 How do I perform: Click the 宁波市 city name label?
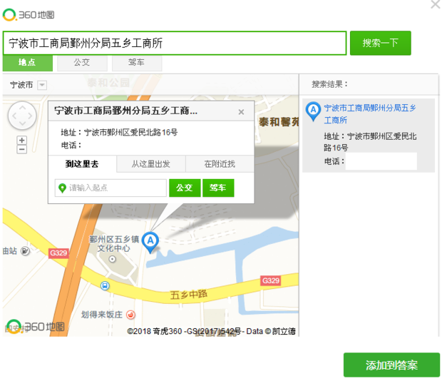[21, 85]
